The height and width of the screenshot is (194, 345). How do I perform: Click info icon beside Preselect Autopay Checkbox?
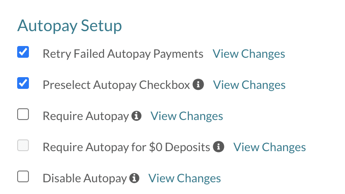[198, 84]
